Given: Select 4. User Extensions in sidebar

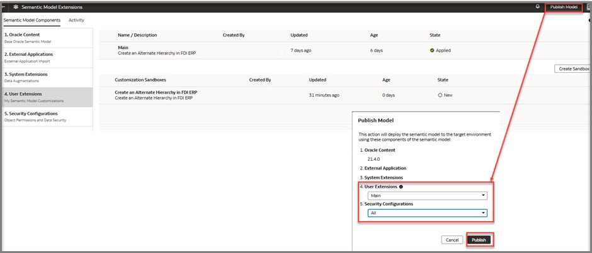Looking at the screenshot, I should (x=47, y=97).
